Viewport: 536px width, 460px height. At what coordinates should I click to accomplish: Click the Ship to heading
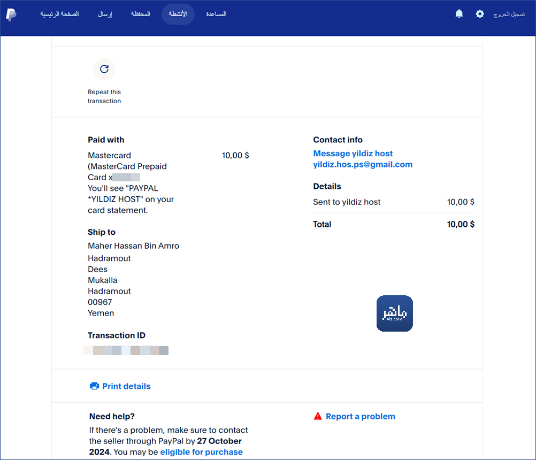[102, 232]
